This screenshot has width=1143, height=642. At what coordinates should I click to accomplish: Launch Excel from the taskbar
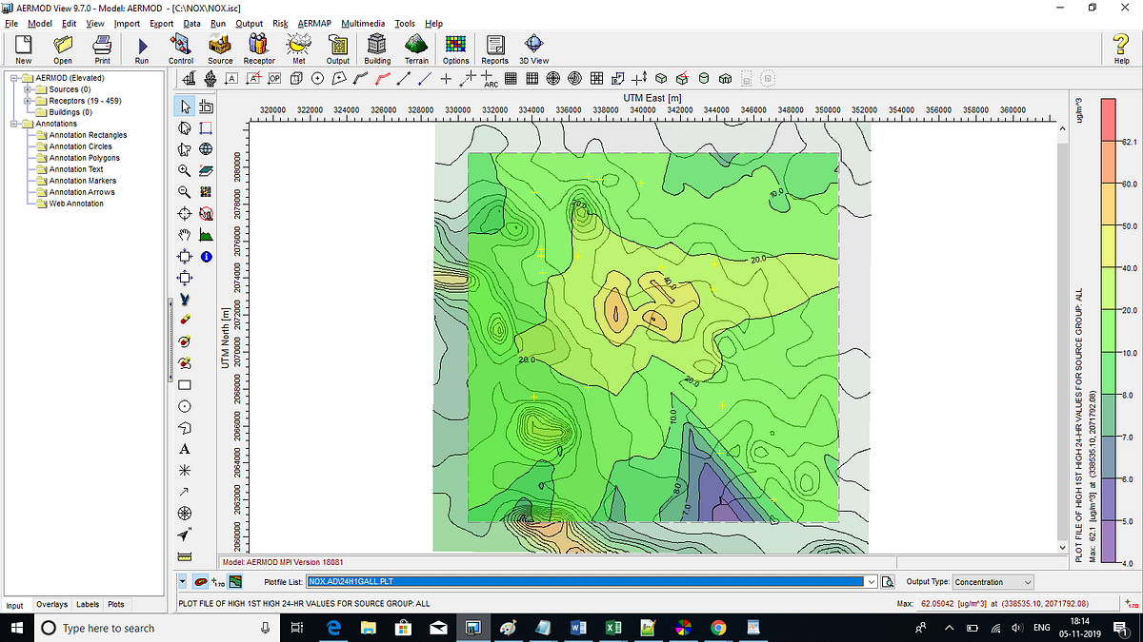pos(613,628)
